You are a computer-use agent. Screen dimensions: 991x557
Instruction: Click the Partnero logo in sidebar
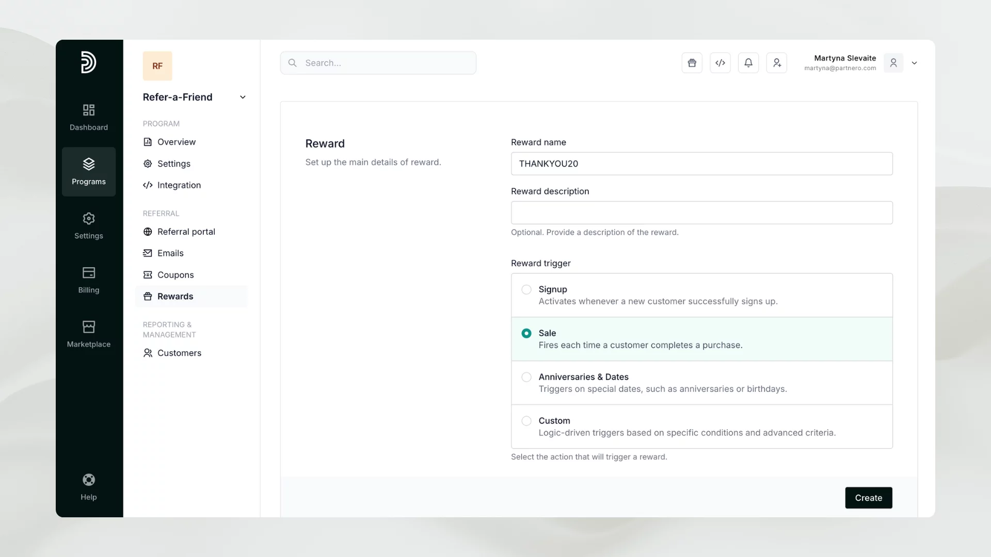click(x=88, y=62)
